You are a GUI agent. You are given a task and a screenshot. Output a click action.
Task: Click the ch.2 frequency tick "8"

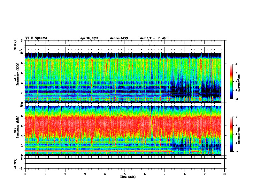tap(22, 116)
